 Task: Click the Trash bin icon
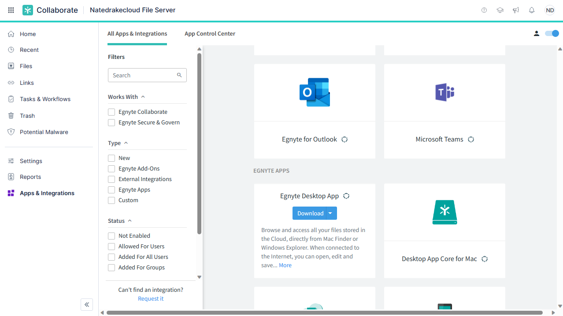(11, 116)
